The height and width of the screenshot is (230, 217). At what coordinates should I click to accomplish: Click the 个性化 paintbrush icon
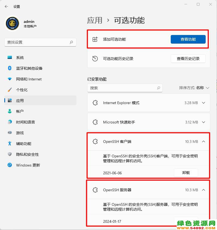tap(10, 90)
